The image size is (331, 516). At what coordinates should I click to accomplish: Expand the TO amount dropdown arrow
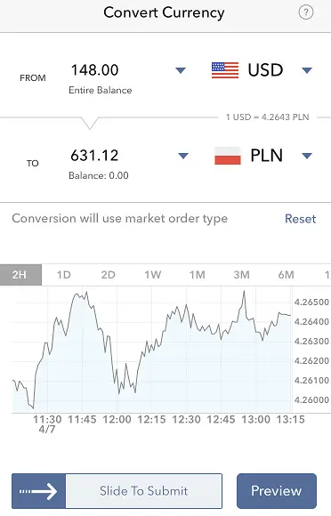(183, 156)
